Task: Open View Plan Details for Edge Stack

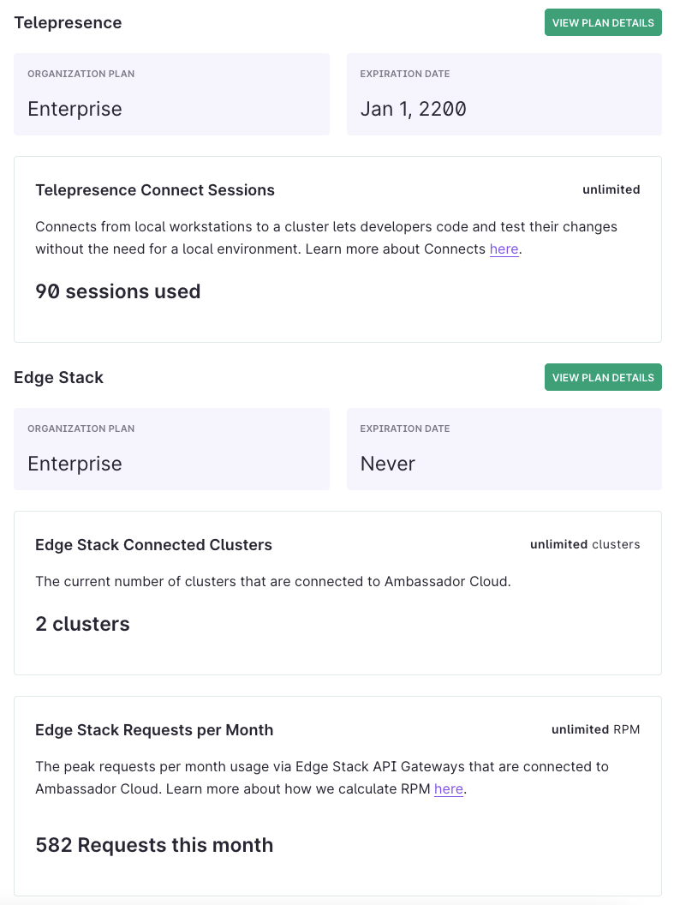Action: pos(603,377)
